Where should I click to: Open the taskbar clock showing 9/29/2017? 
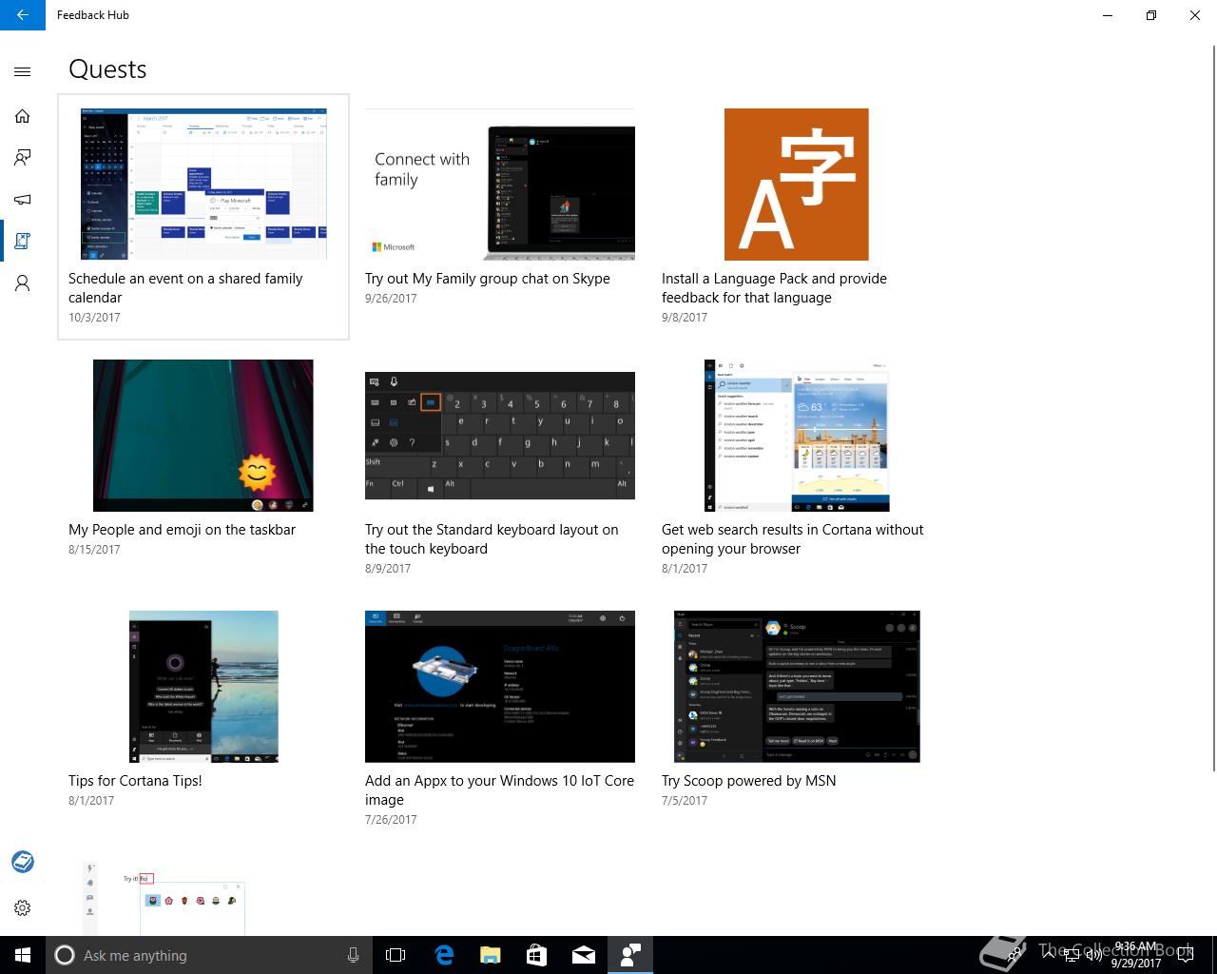pos(1136,955)
